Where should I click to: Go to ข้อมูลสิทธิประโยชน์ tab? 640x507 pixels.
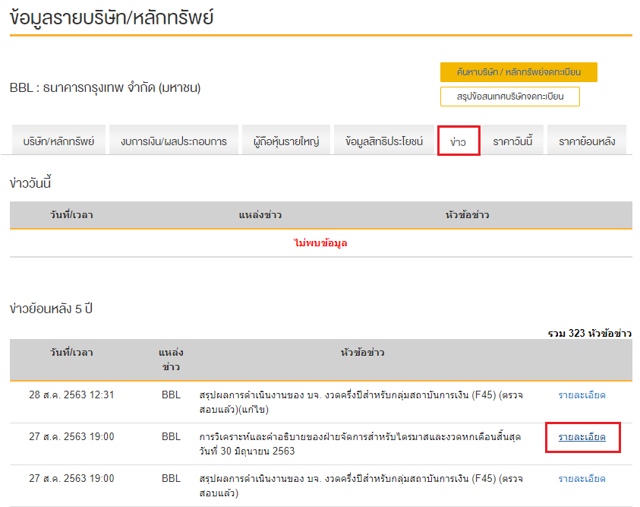click(384, 141)
